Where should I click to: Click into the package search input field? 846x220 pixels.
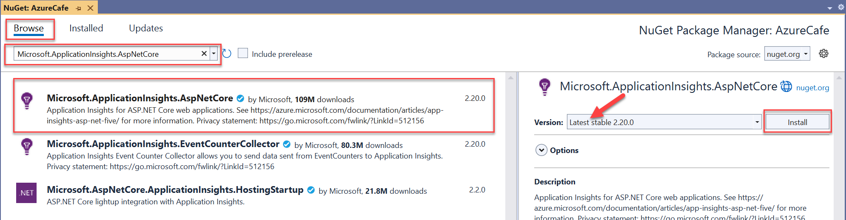[x=106, y=54]
